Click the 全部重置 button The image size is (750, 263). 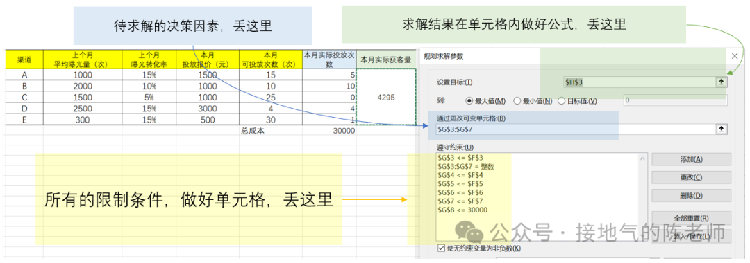(x=691, y=218)
